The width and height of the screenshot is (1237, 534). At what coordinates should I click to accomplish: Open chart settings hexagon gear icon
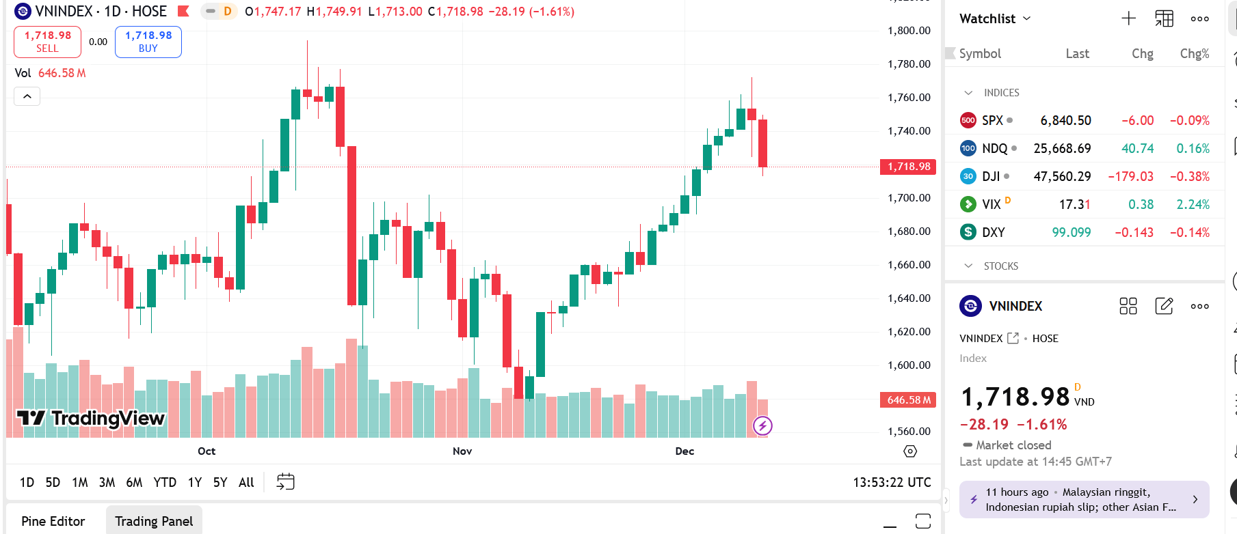910,451
